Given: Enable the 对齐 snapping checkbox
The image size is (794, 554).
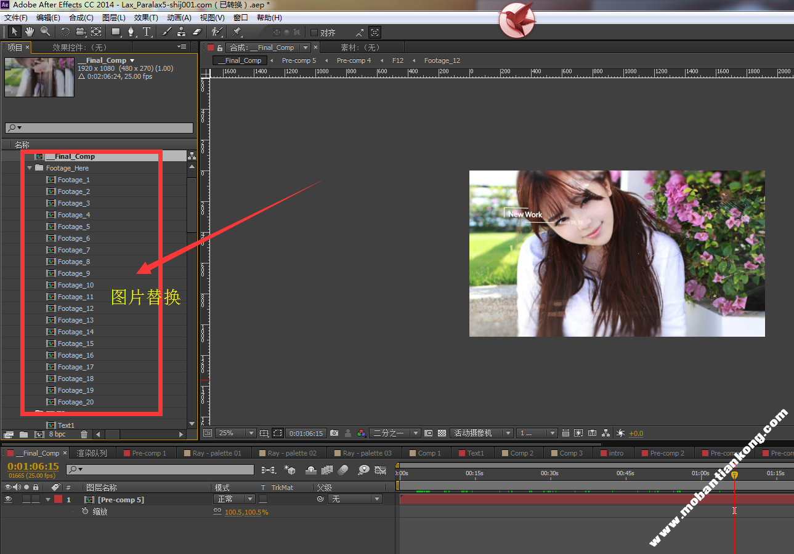Looking at the screenshot, I should pyautogui.click(x=314, y=33).
